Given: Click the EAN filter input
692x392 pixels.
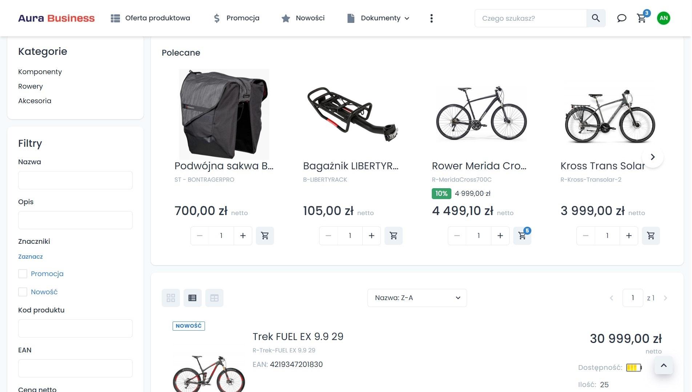Looking at the screenshot, I should click(75, 368).
